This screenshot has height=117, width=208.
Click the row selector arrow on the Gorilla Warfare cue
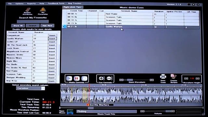(x=64, y=27)
